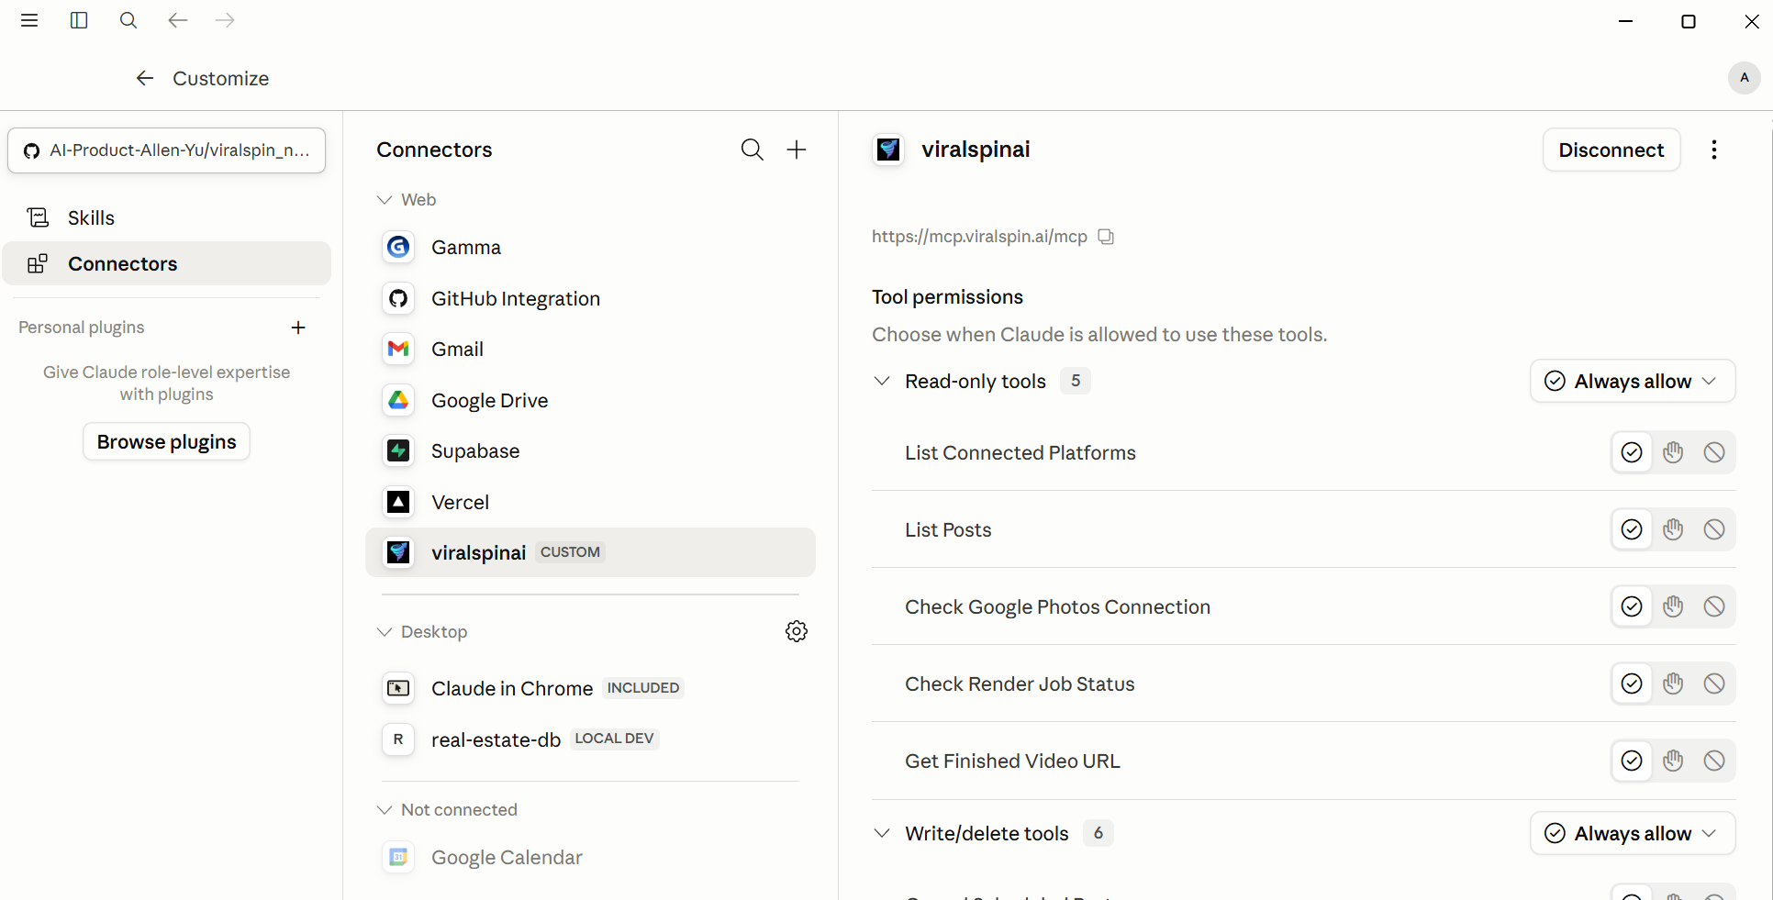
Task: Set List Connected Platforms to always allow
Action: pyautogui.click(x=1632, y=452)
